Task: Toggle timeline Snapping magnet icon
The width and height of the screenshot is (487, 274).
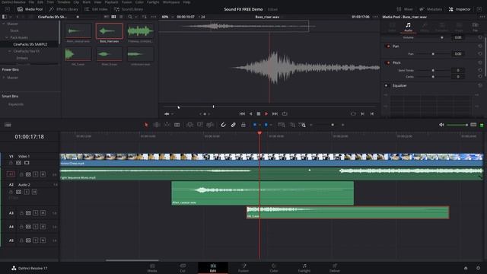Action: pyautogui.click(x=223, y=125)
